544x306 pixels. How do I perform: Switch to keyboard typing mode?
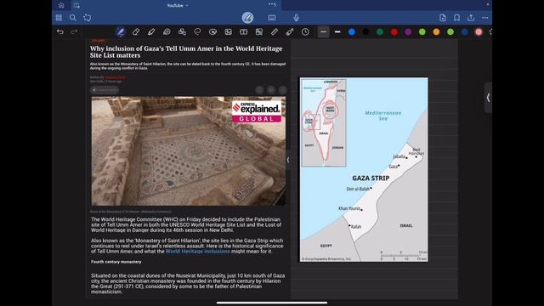click(x=272, y=18)
